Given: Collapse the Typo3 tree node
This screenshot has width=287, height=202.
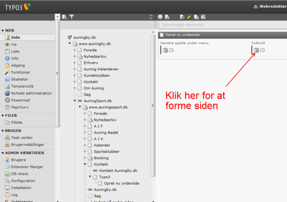Looking at the screenshot, I should [90, 177].
